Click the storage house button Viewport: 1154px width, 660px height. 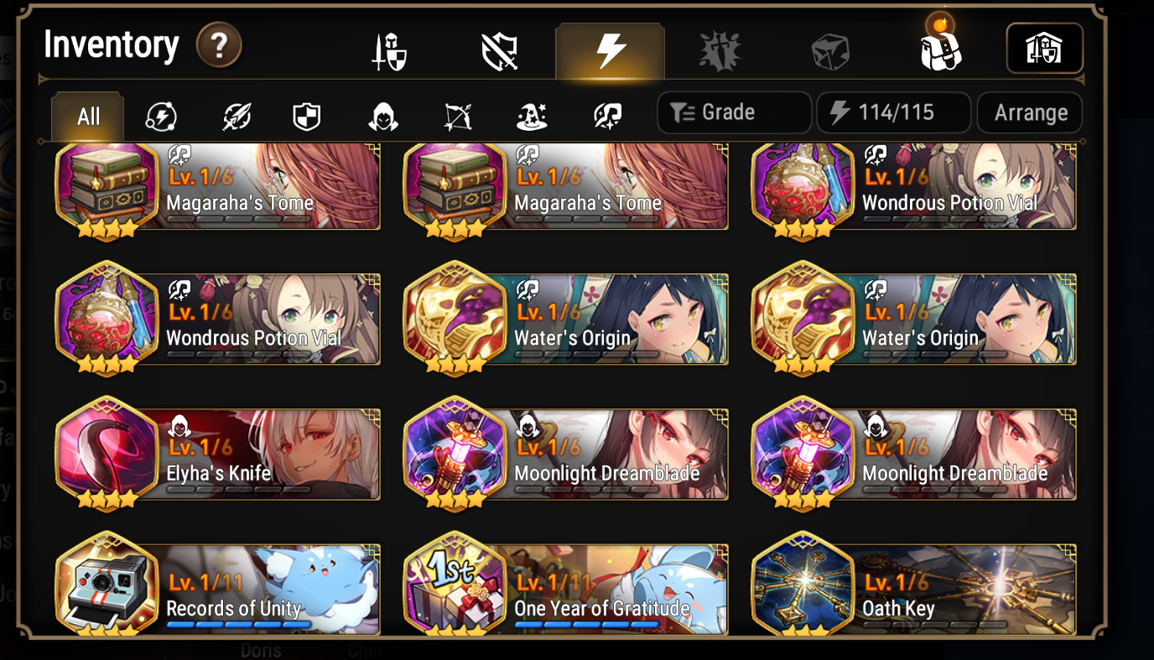1044,49
